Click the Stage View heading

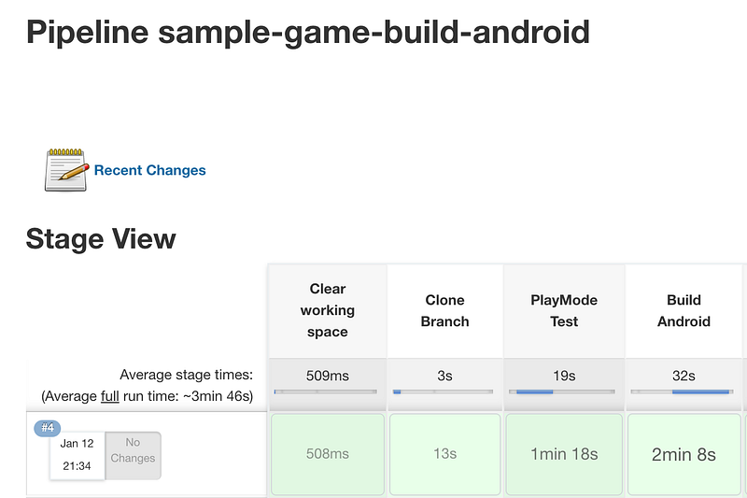coord(101,239)
